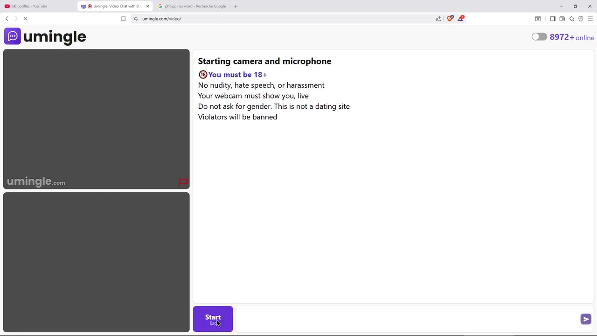Click 'Violators will be banned' text
The image size is (597, 336).
pyautogui.click(x=237, y=117)
